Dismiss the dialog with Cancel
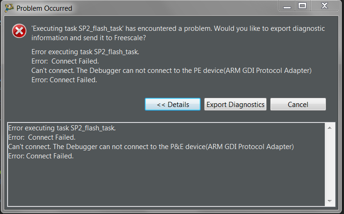Image resolution: width=344 pixels, height=214 pixels. [x=298, y=104]
